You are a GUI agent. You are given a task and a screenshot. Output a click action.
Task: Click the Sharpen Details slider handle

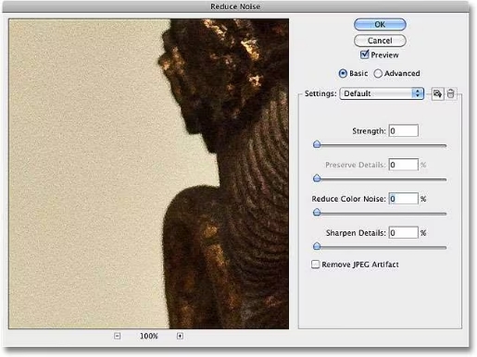tap(317, 246)
